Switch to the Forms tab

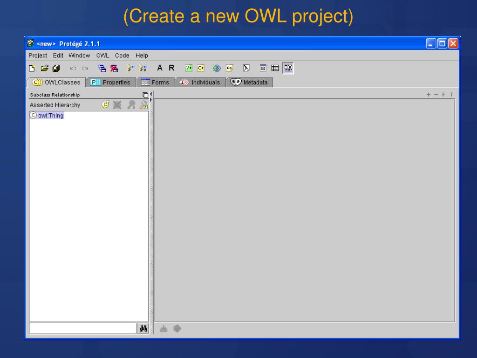point(156,83)
